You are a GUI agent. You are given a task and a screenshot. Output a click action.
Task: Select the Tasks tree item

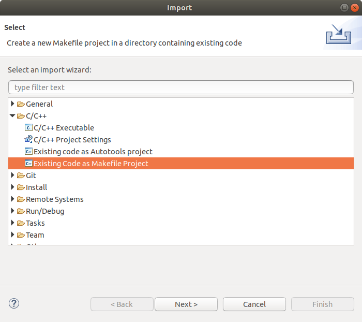click(x=35, y=223)
